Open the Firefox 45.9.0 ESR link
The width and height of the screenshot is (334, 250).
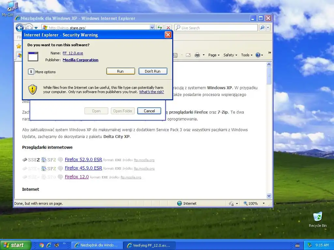click(x=83, y=168)
